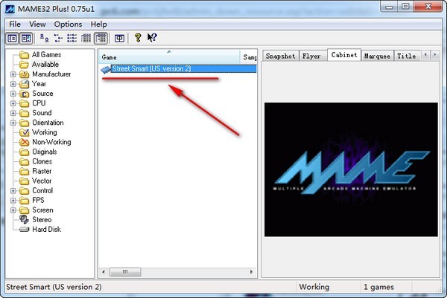Expand the Sound folder
Viewport: 447px width, 298px height.
(x=13, y=113)
